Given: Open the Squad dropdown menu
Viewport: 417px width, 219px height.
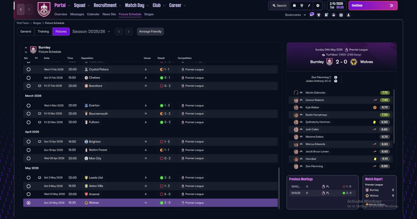Looking at the screenshot, I should click(x=81, y=5).
